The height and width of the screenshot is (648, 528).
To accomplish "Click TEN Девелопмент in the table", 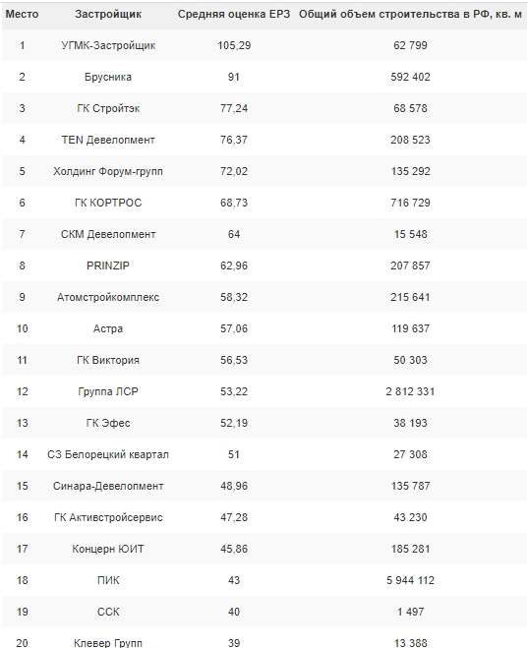I will pyautogui.click(x=108, y=140).
